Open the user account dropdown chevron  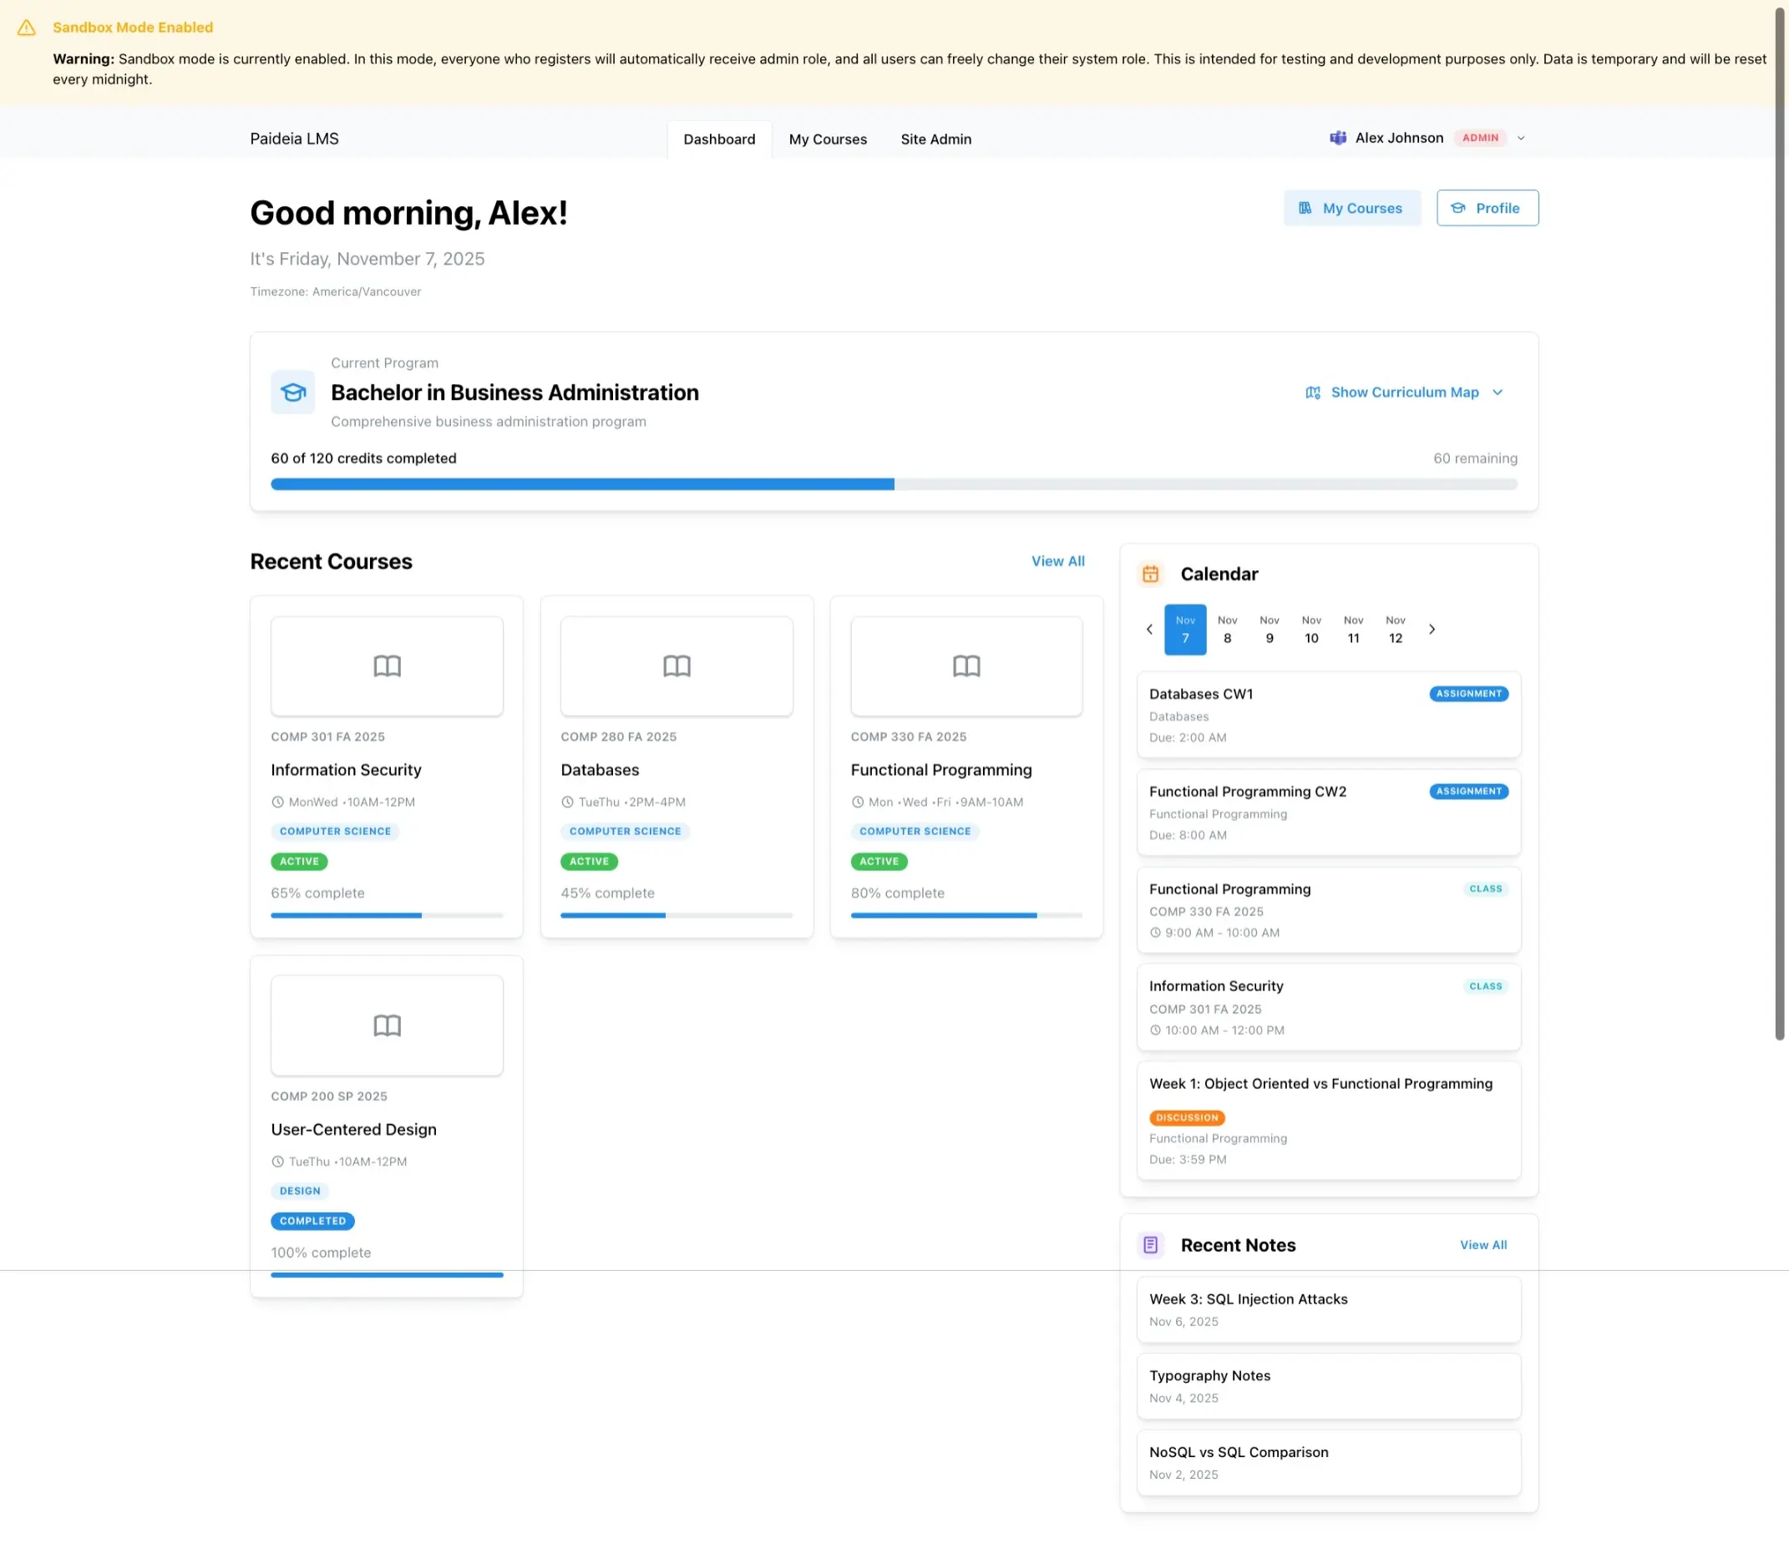pyautogui.click(x=1522, y=138)
